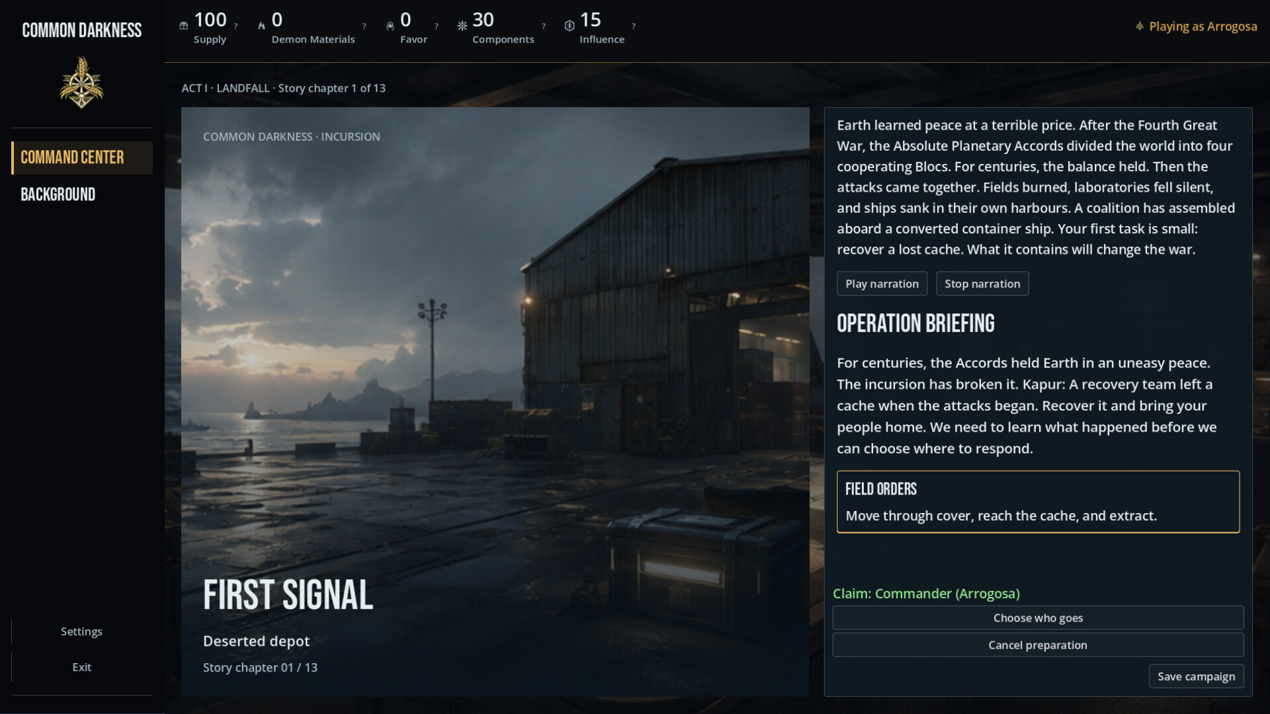Save the campaign

[x=1196, y=676]
